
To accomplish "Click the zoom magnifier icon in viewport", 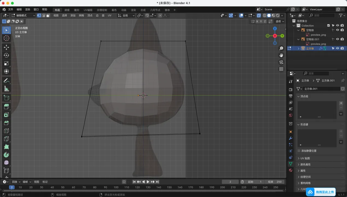I will point(281,49).
